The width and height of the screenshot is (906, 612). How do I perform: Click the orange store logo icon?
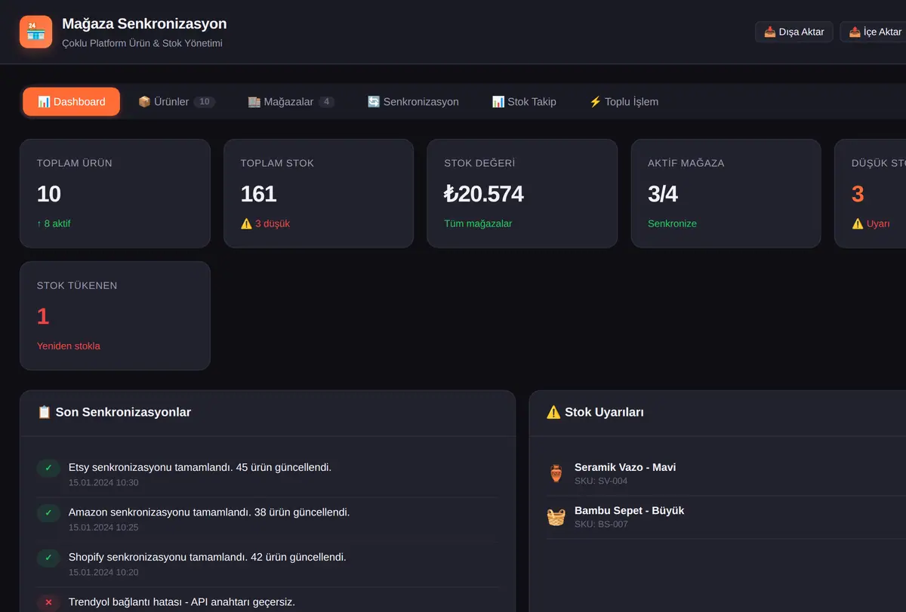[x=35, y=32]
